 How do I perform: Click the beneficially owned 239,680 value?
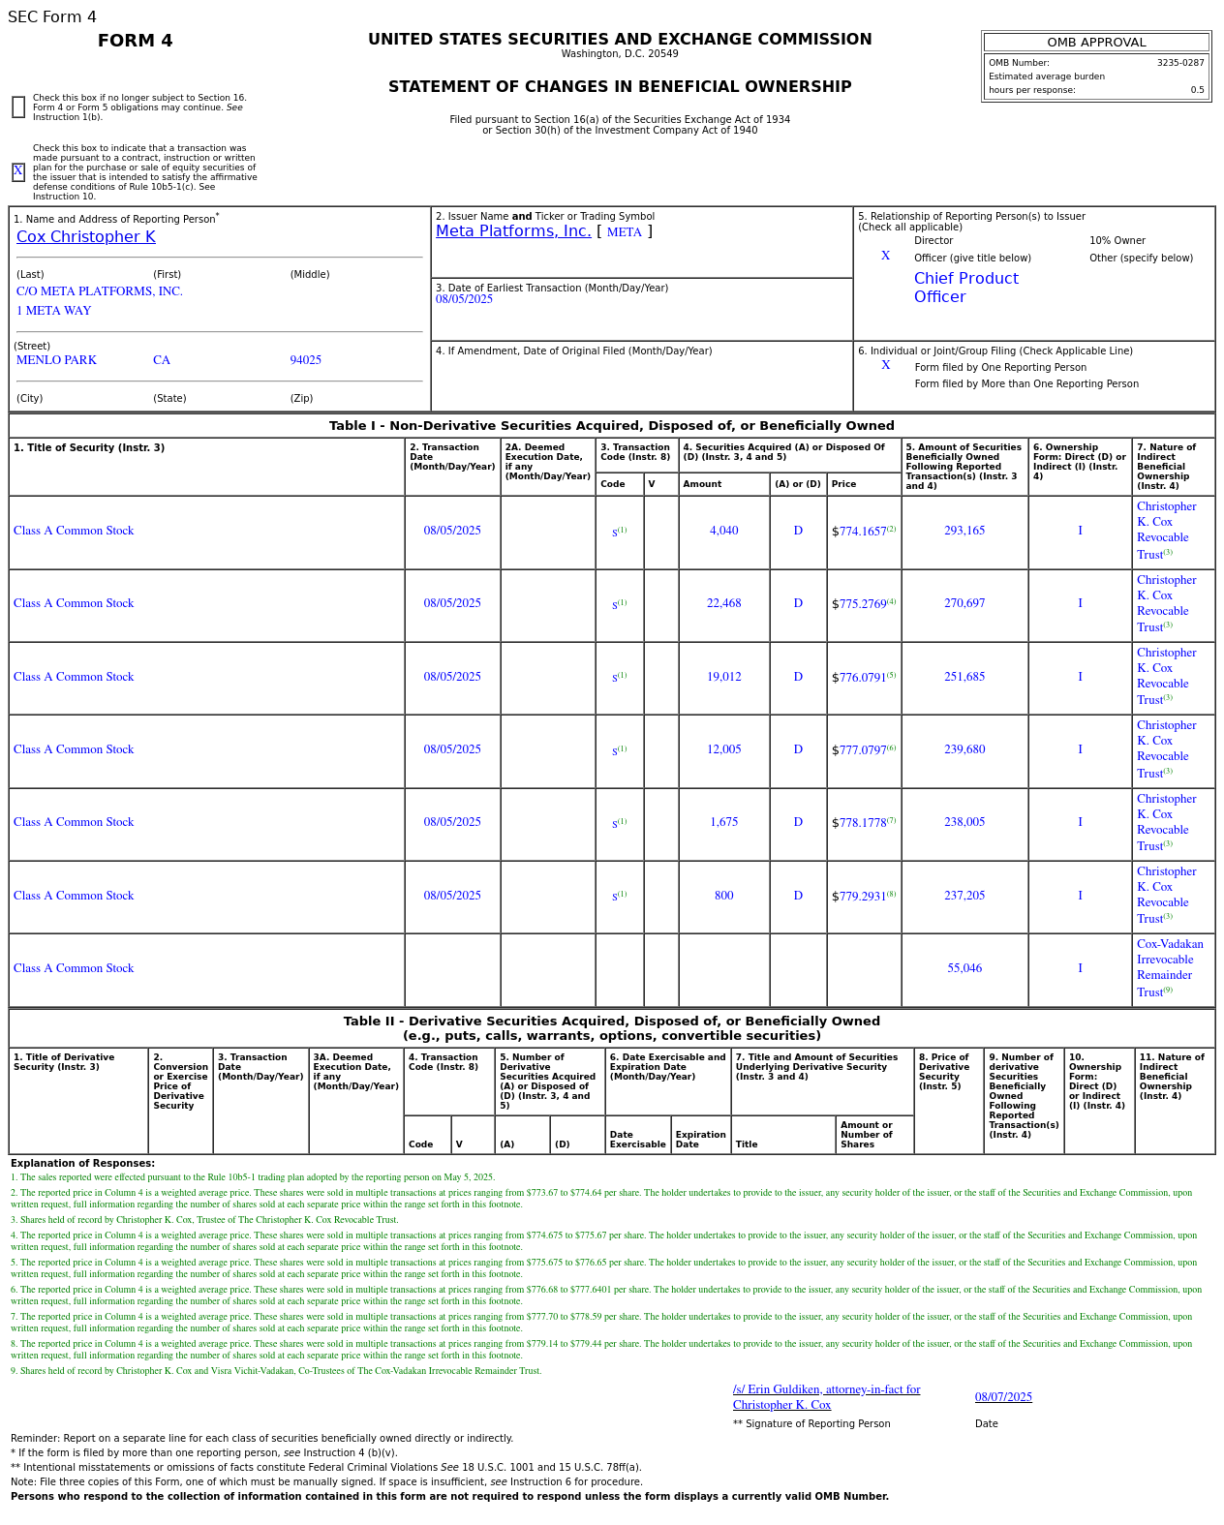pyautogui.click(x=964, y=749)
